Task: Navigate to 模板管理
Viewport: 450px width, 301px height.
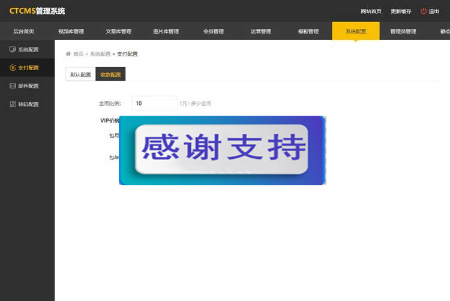Action: coord(308,31)
